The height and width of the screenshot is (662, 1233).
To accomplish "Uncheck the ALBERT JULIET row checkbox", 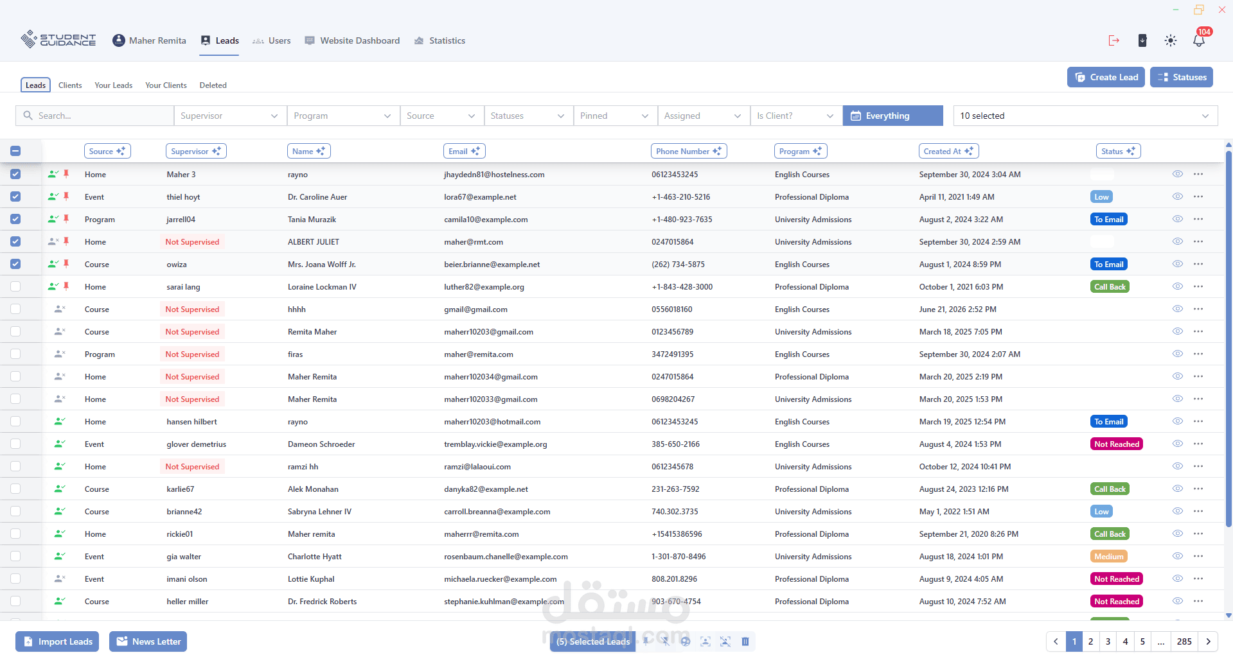I will point(15,241).
